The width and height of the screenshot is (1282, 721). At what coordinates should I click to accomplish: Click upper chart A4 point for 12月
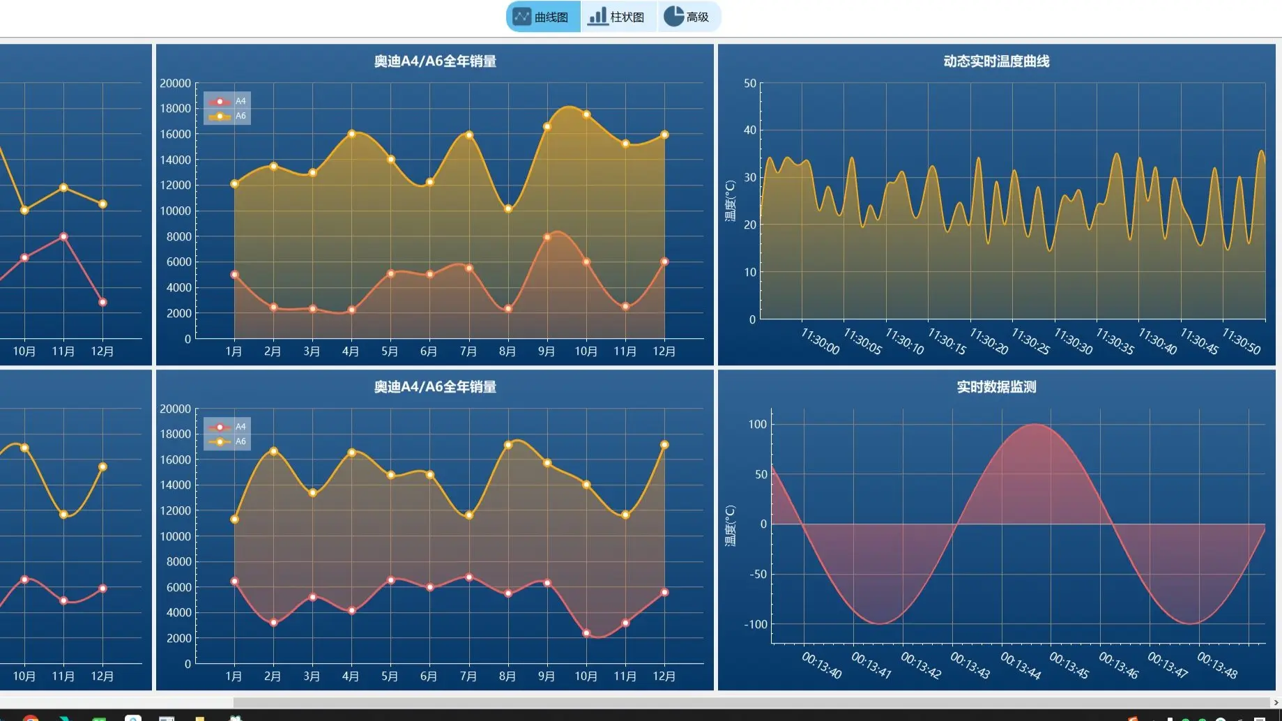click(x=664, y=261)
